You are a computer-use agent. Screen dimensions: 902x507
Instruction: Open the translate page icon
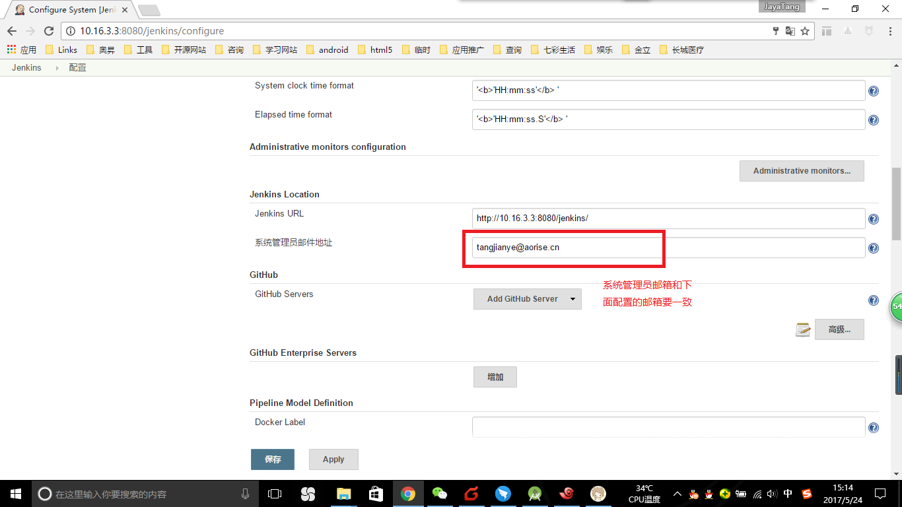click(790, 31)
